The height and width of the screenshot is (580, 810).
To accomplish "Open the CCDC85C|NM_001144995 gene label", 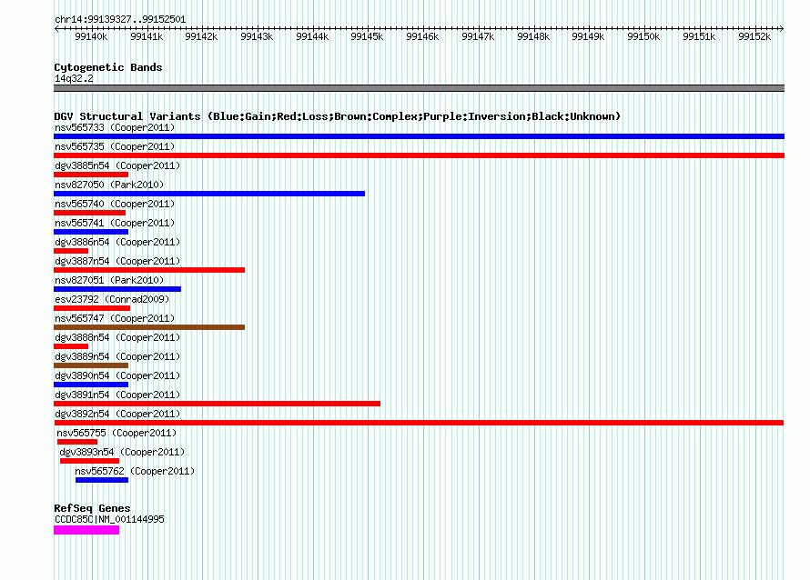I will point(109,519).
